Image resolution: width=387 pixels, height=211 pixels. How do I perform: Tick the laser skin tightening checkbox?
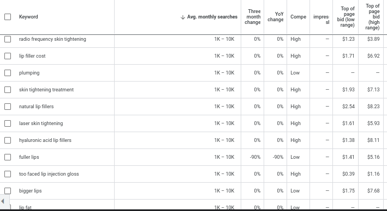click(x=8, y=123)
